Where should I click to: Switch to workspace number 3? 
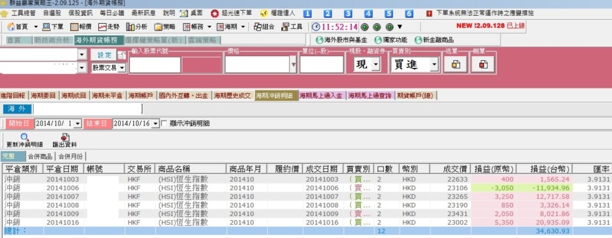tap(348, 14)
